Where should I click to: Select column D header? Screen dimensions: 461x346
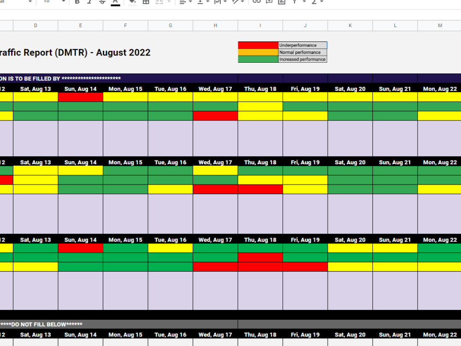(x=35, y=25)
